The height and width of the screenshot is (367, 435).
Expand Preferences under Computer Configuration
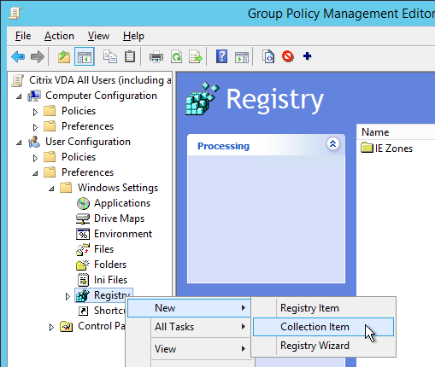[35, 127]
